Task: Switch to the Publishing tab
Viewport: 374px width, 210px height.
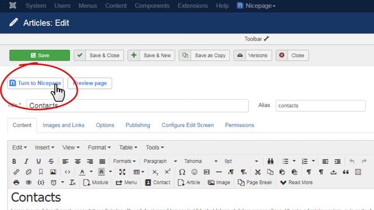Action: (x=138, y=125)
